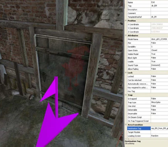Open the Trap type value 'MinorSpike'
Screen dimensions: 168x147
[159, 102]
